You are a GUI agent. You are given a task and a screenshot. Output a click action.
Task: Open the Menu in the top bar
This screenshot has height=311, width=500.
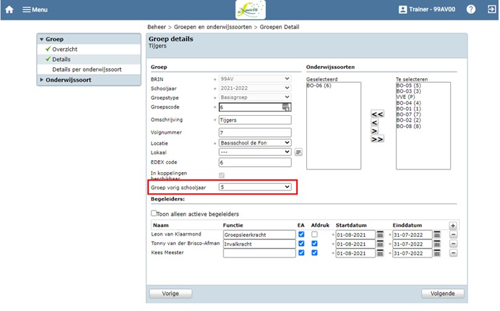pos(35,9)
